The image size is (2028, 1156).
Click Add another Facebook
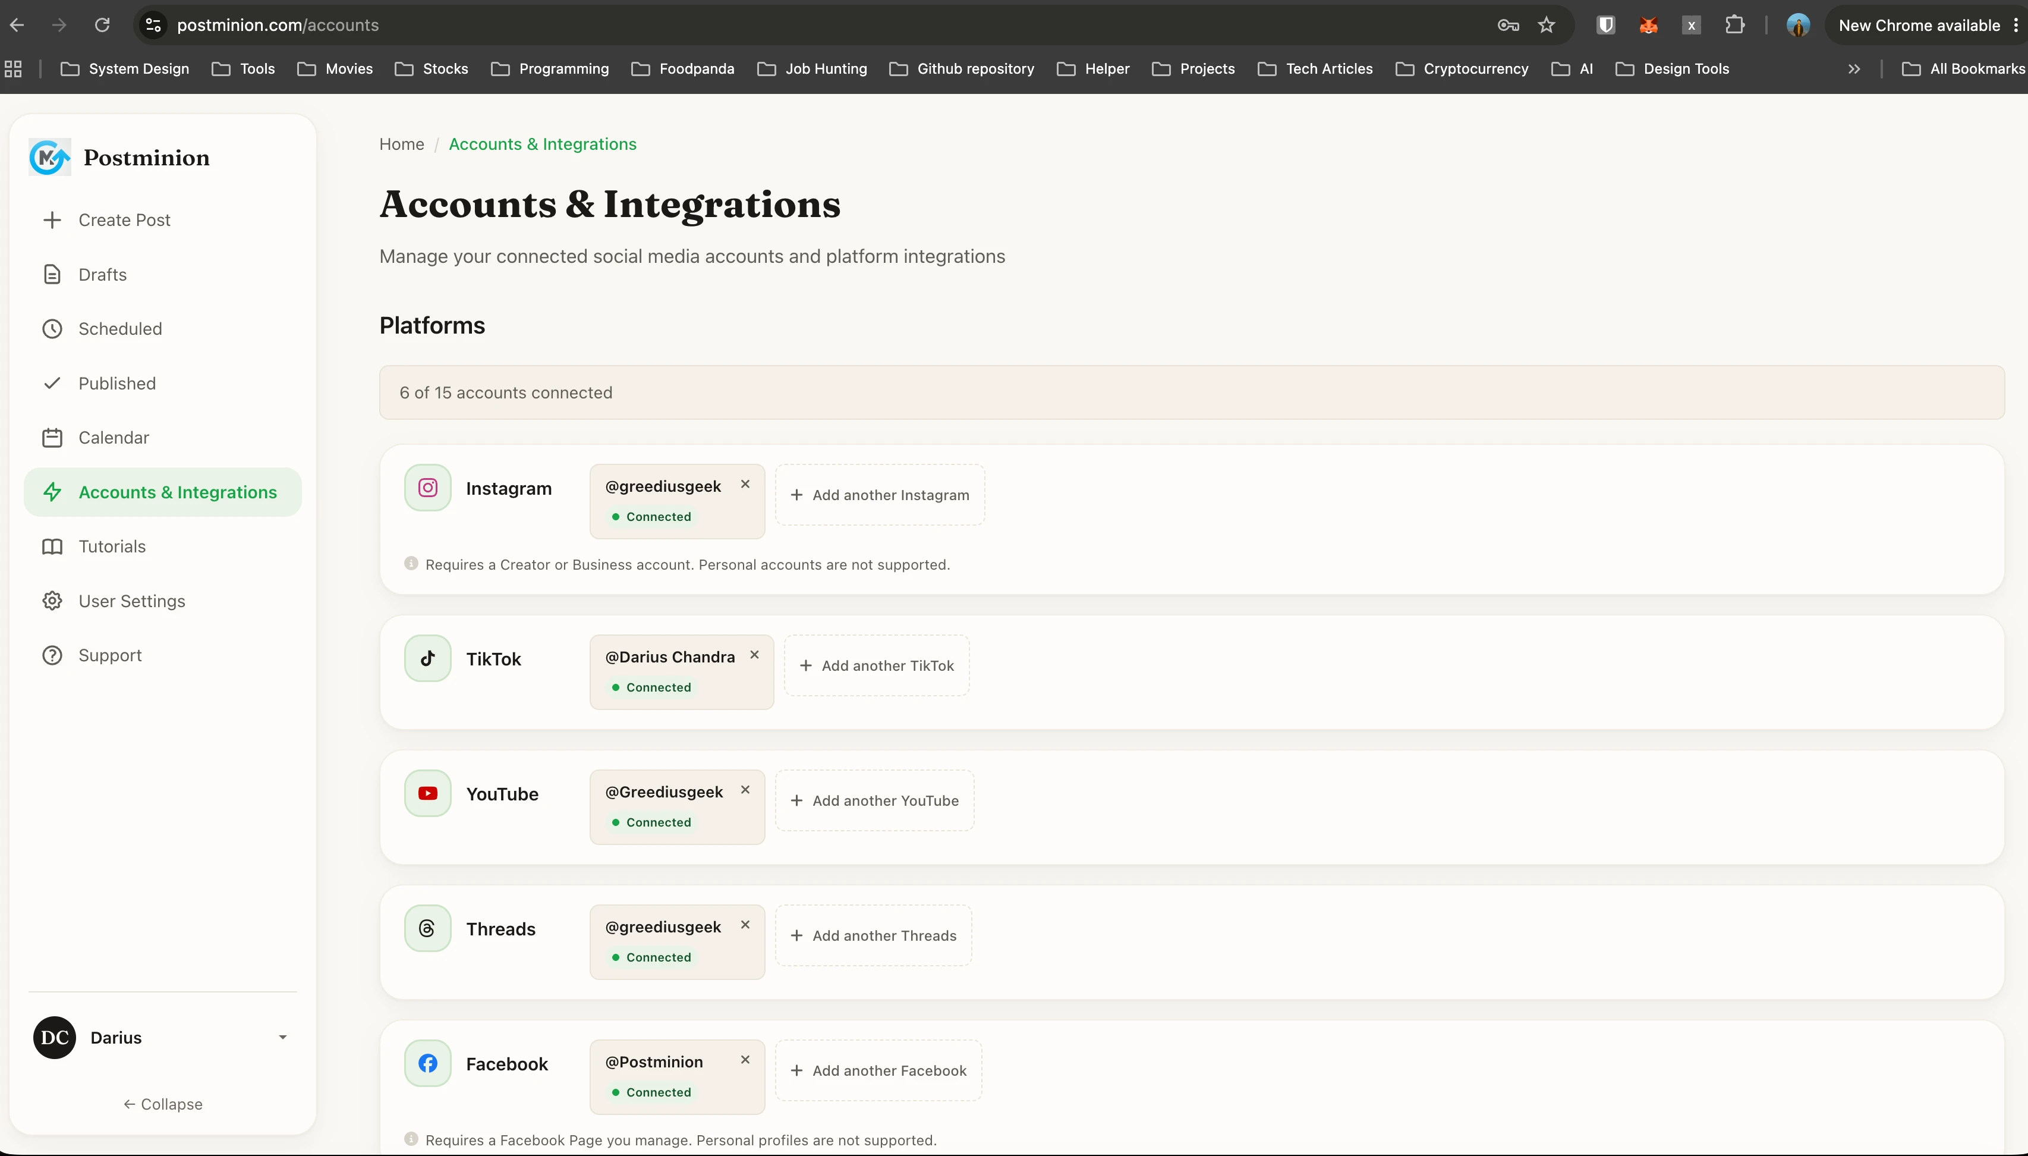878,1070
